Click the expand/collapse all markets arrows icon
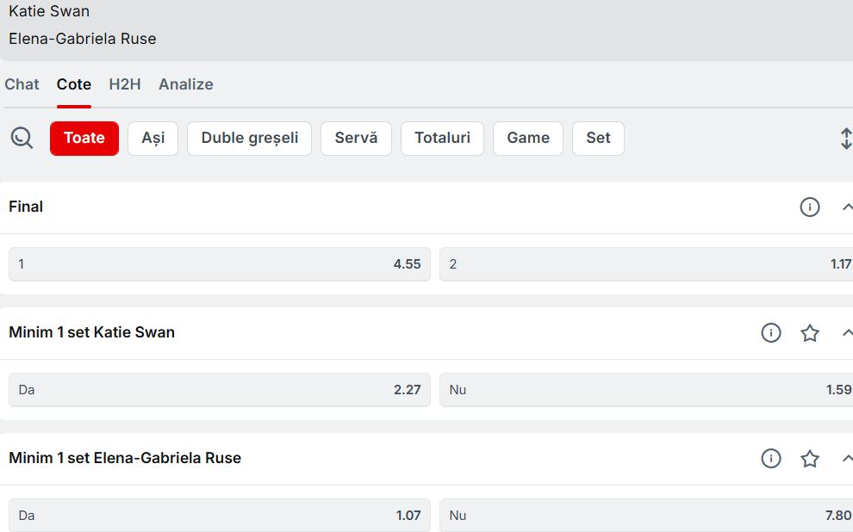The height and width of the screenshot is (532, 853). (845, 139)
